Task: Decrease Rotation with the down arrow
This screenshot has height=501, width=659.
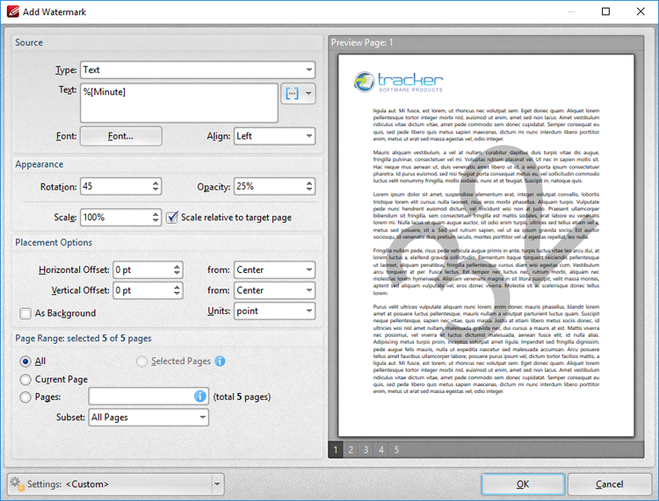Action: (156, 190)
